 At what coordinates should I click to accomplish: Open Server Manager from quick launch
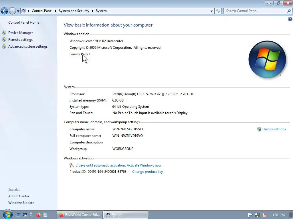[x=32, y=215]
